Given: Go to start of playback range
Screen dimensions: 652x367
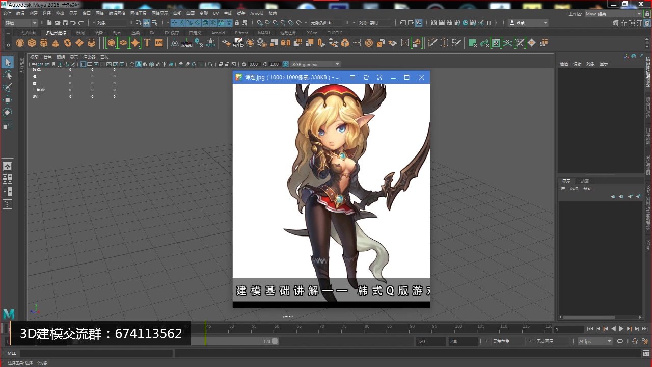Looking at the screenshot, I should tap(590, 329).
